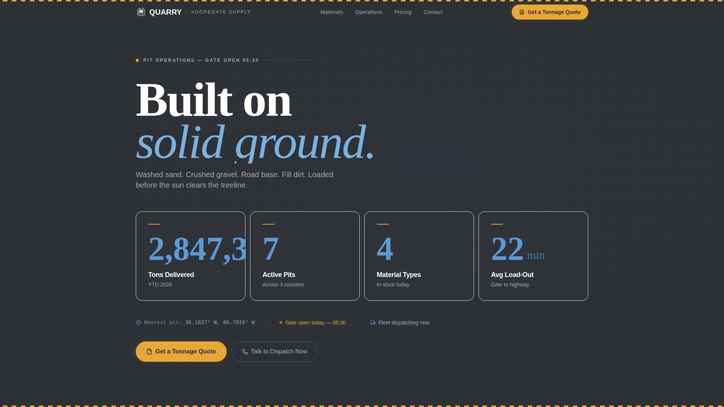
Task: Open the Operations nav item
Action: (x=368, y=12)
